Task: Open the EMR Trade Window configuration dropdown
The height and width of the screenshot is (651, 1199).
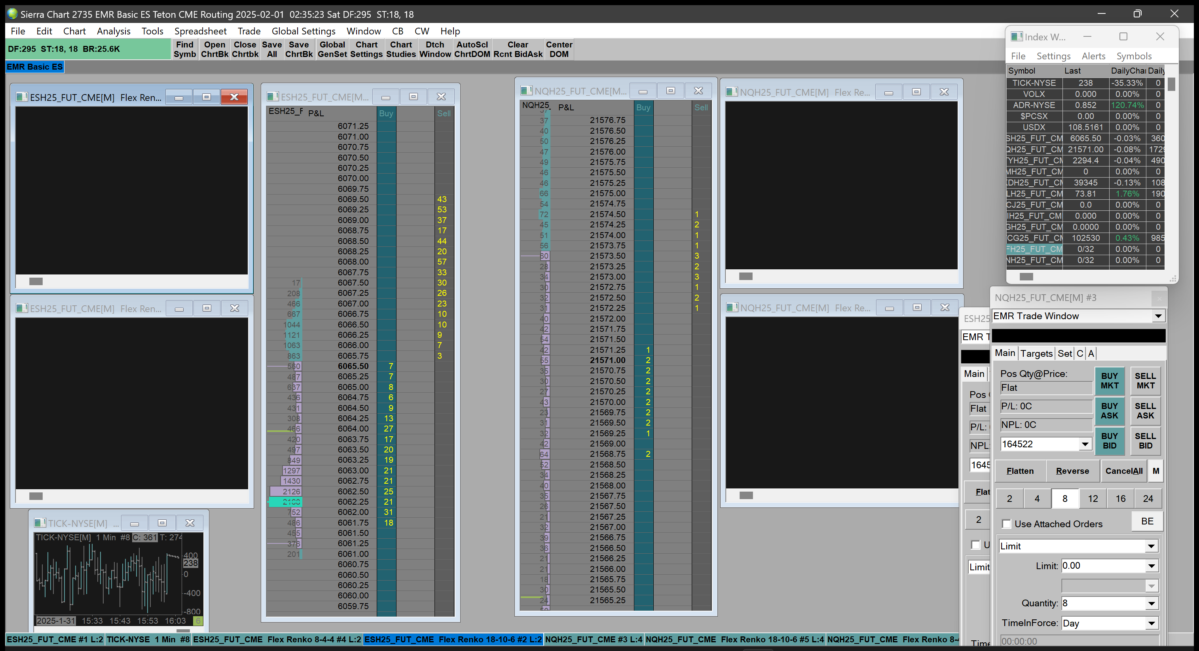Action: pos(1158,316)
